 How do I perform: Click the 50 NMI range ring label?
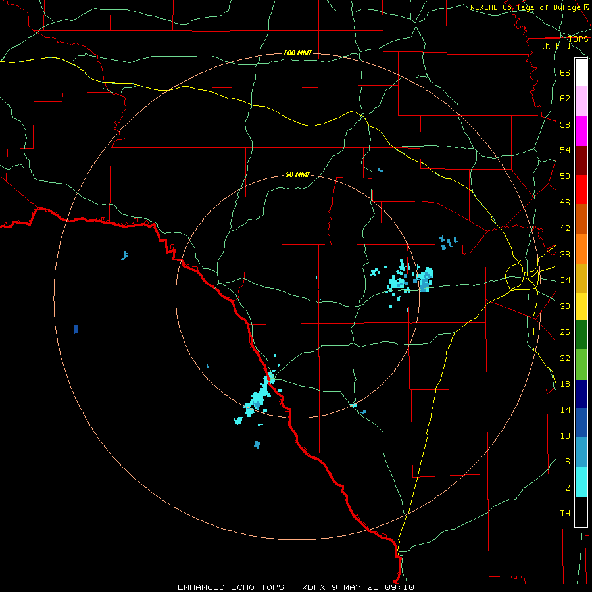[x=297, y=174]
